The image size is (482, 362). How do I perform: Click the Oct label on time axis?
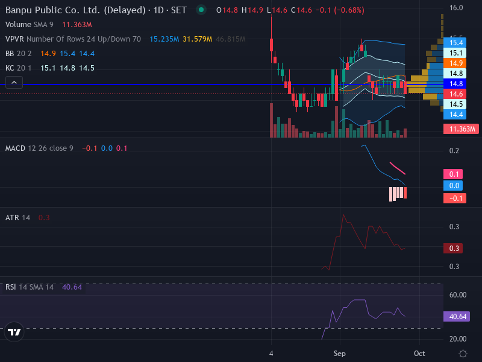pos(419,354)
